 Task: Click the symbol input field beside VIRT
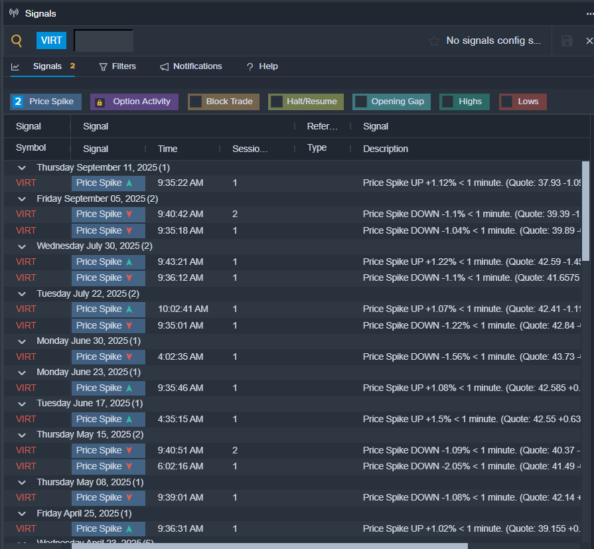[x=104, y=40]
